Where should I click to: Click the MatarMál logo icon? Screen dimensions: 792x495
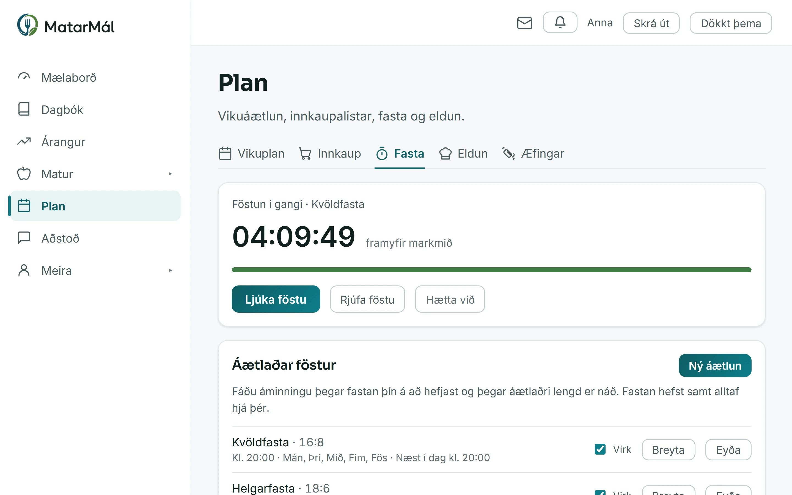[x=28, y=25]
